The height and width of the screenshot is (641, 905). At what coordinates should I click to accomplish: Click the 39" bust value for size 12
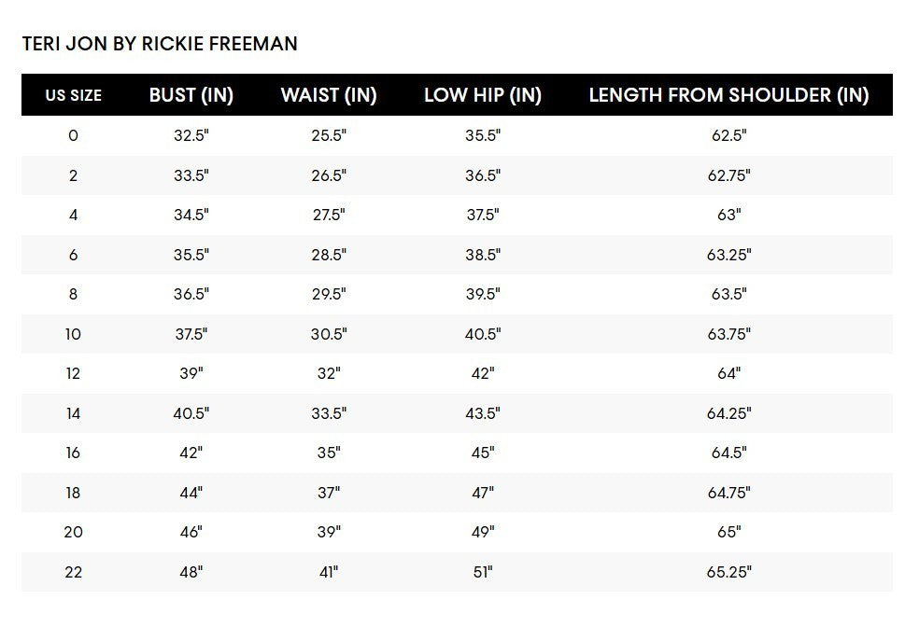pyautogui.click(x=191, y=373)
